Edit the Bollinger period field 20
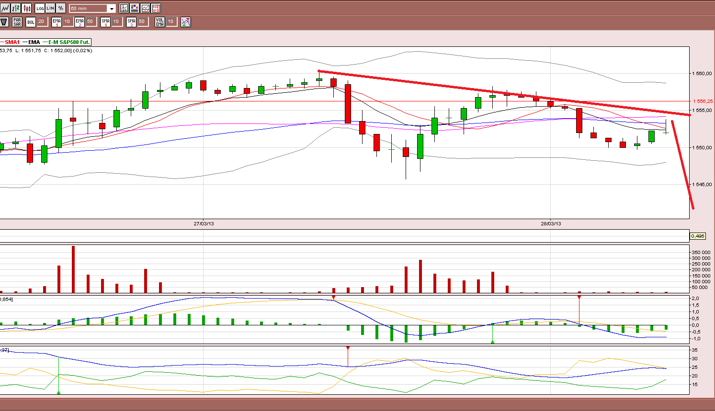Screen dimensions: 715x411 [x=42, y=22]
